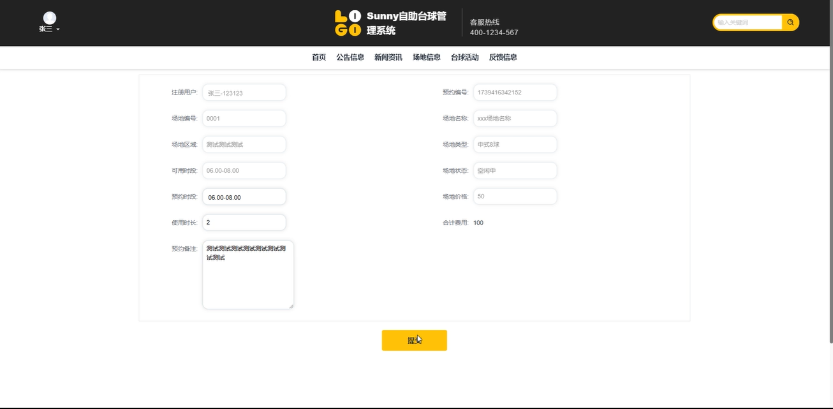
Task: Click the 注册用户 input field
Action: pos(244,93)
